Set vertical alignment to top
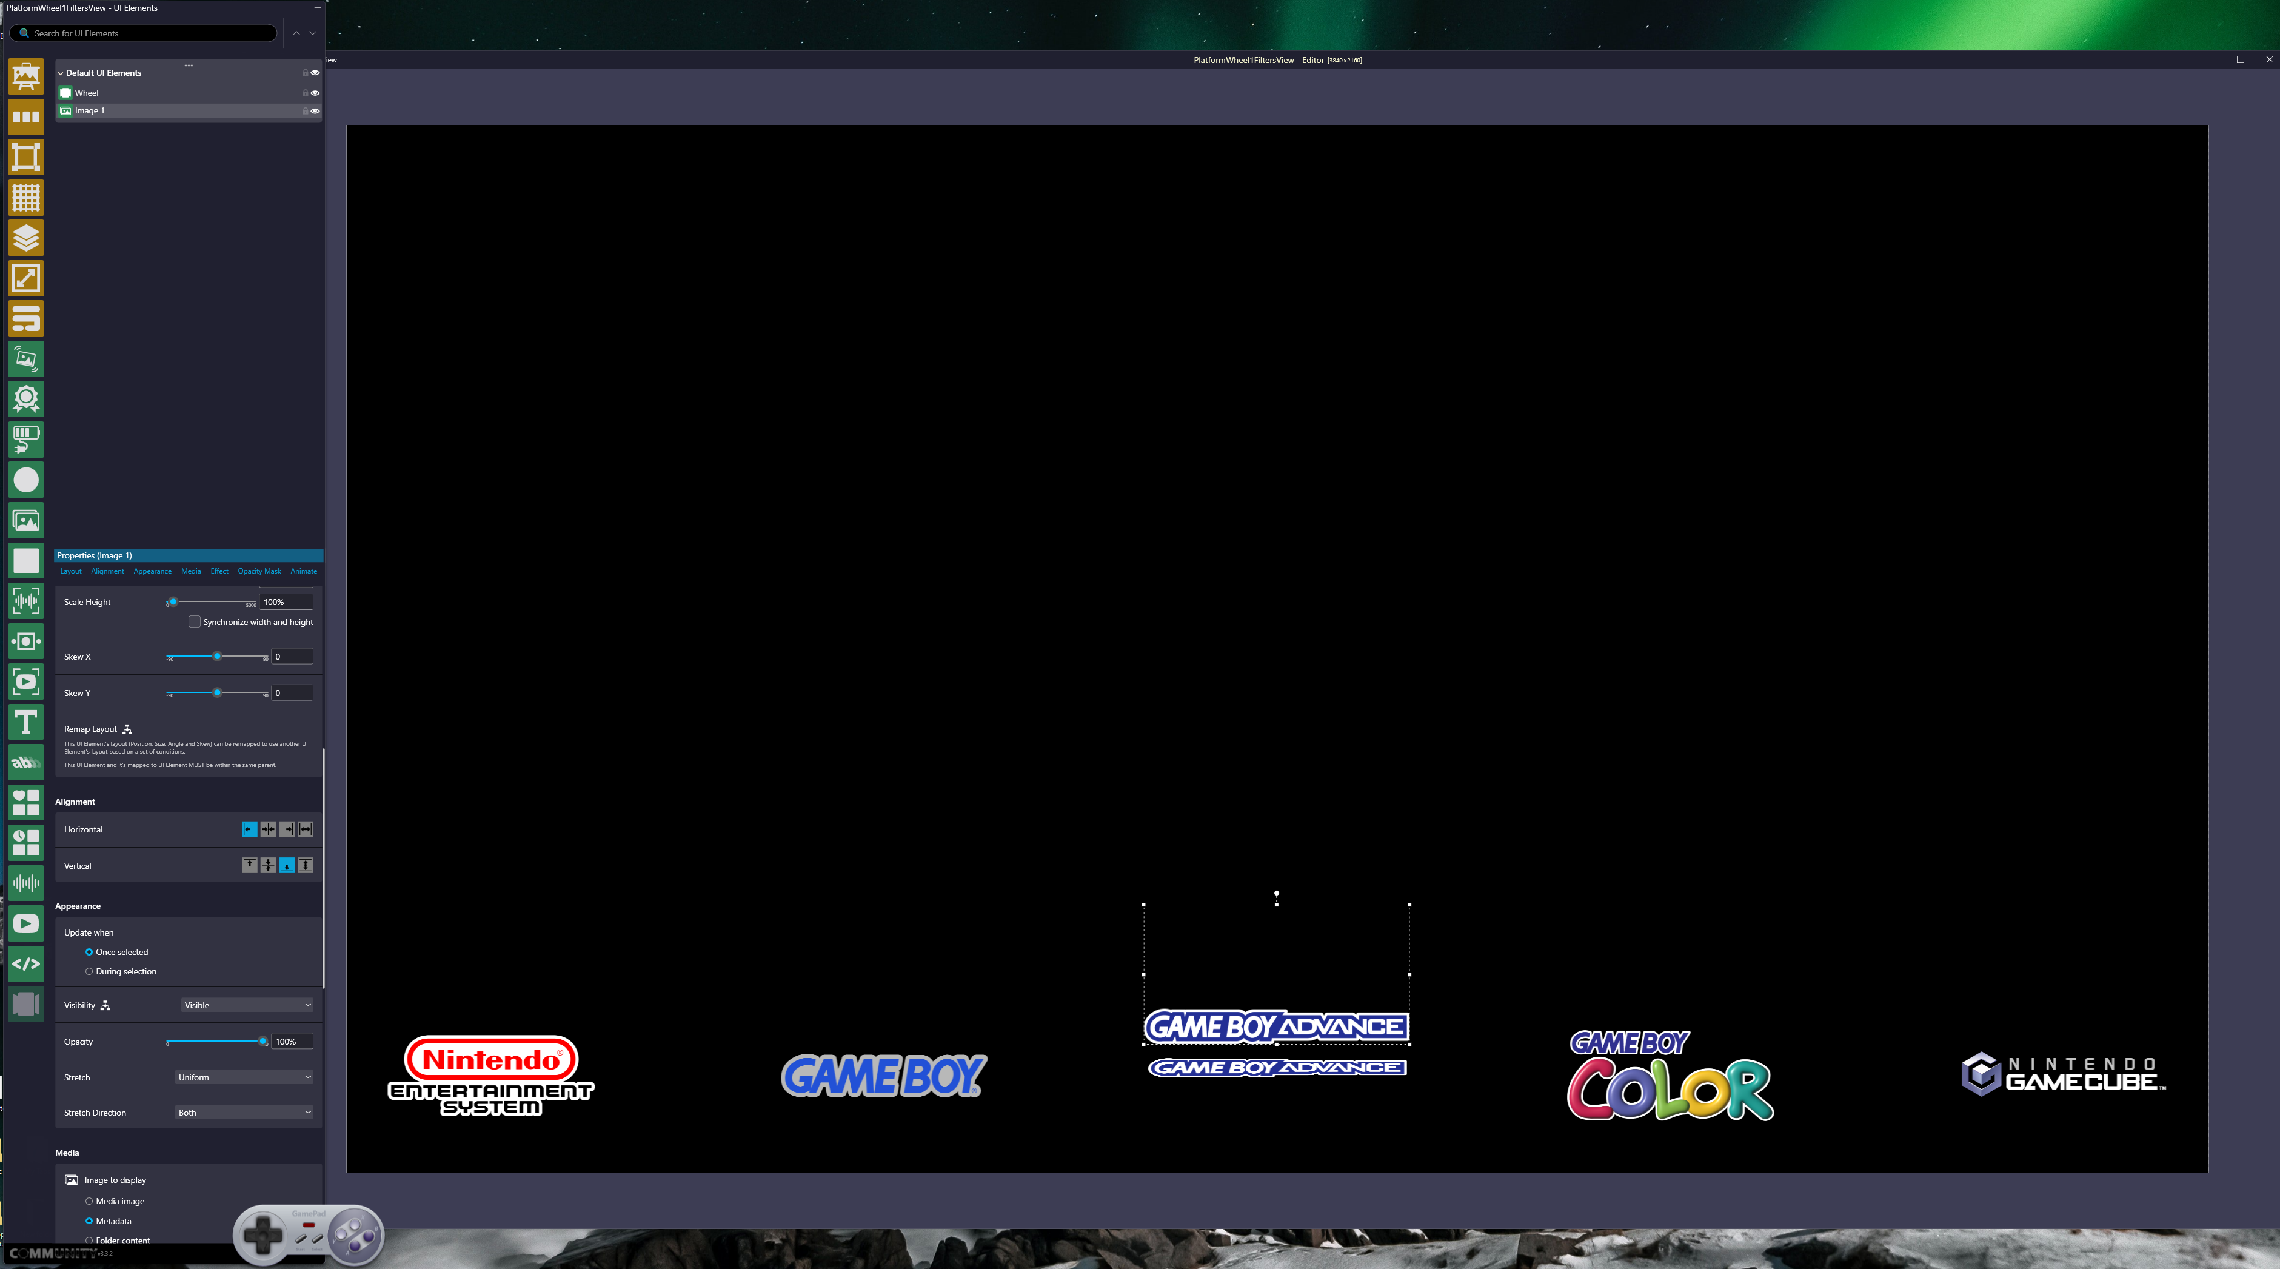Screen dimensions: 2280x1269 pyautogui.click(x=250, y=865)
